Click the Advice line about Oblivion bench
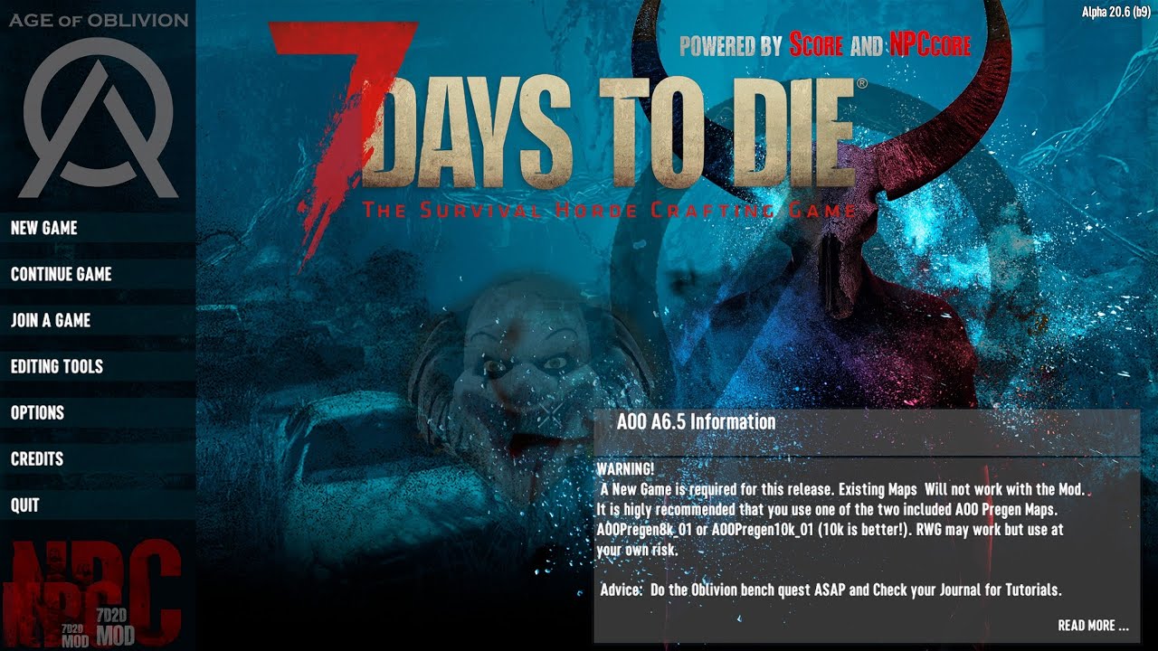 [x=831, y=590]
